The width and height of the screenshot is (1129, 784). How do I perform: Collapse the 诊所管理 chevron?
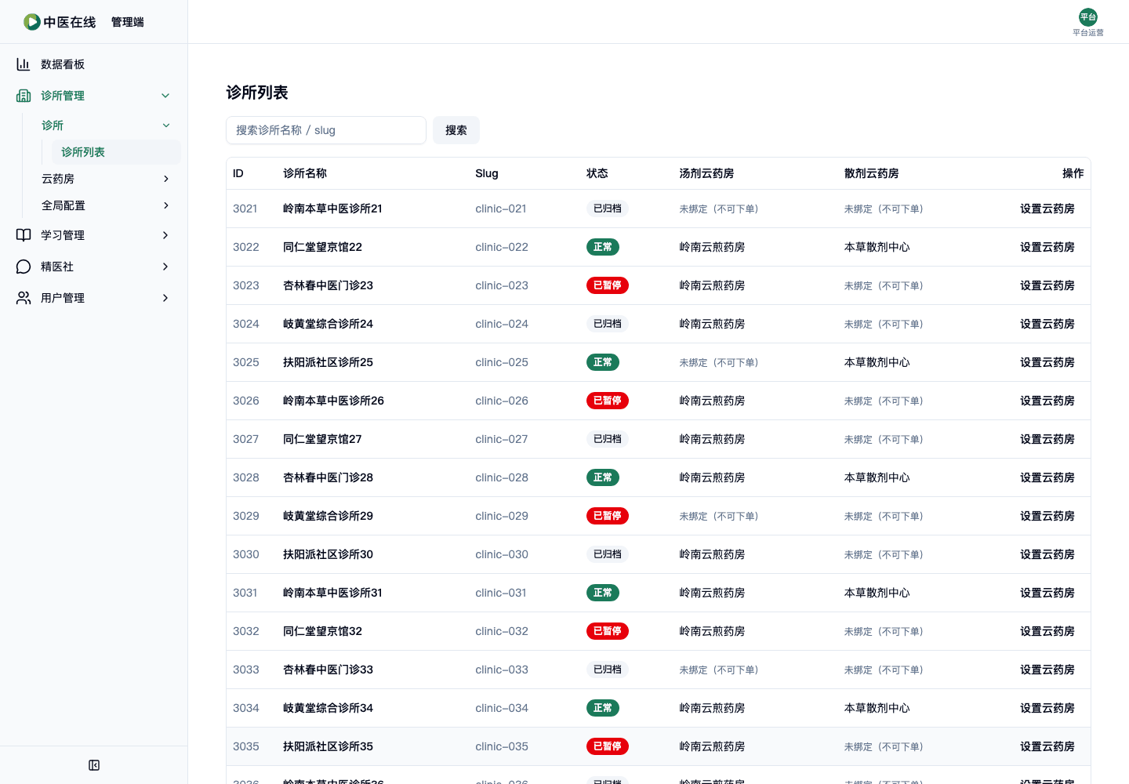(165, 96)
